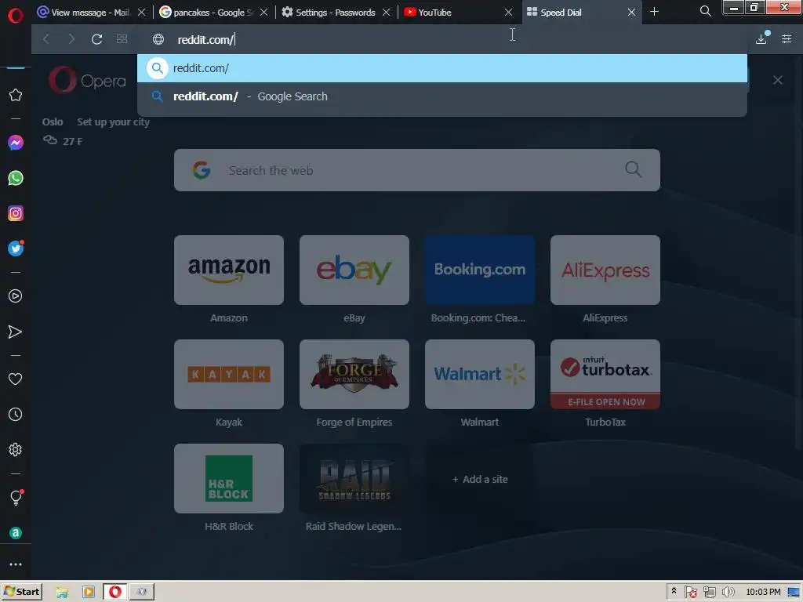Choose reddit.com/ Google Search suggestion
The width and height of the screenshot is (803, 602).
(442, 96)
